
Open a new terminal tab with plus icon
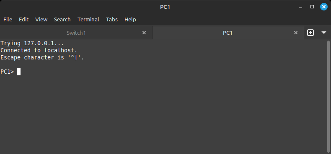click(310, 33)
